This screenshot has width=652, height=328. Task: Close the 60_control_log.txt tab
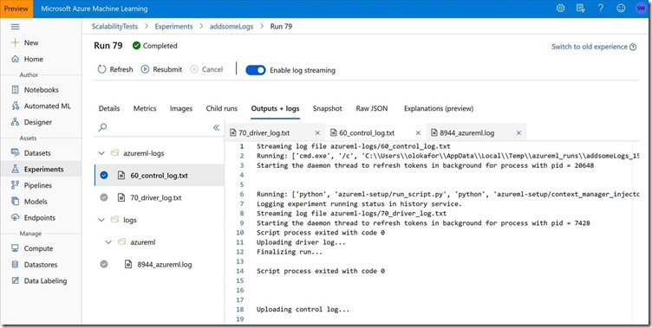[x=418, y=133]
